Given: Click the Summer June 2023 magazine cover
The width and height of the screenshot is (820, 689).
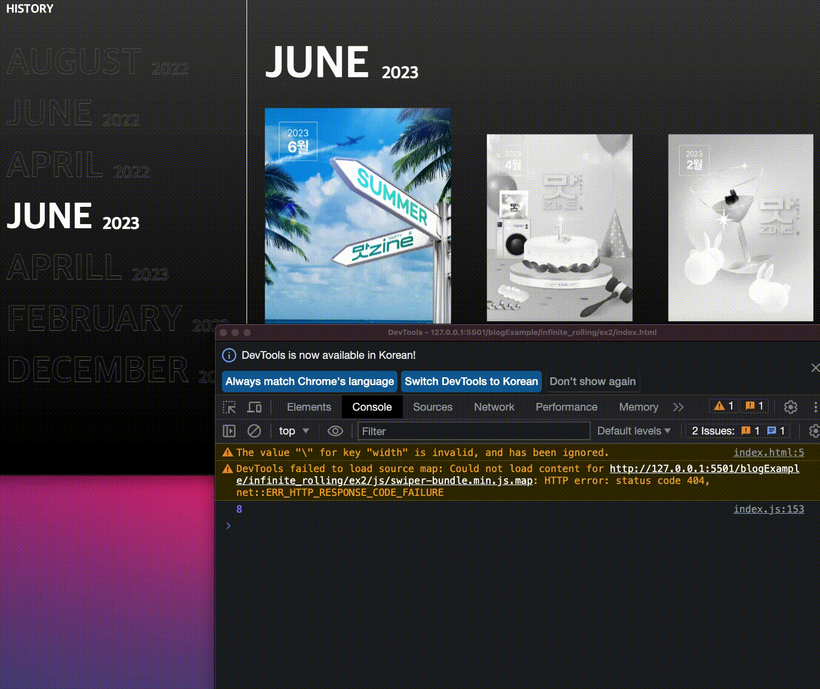Looking at the screenshot, I should click(x=358, y=215).
